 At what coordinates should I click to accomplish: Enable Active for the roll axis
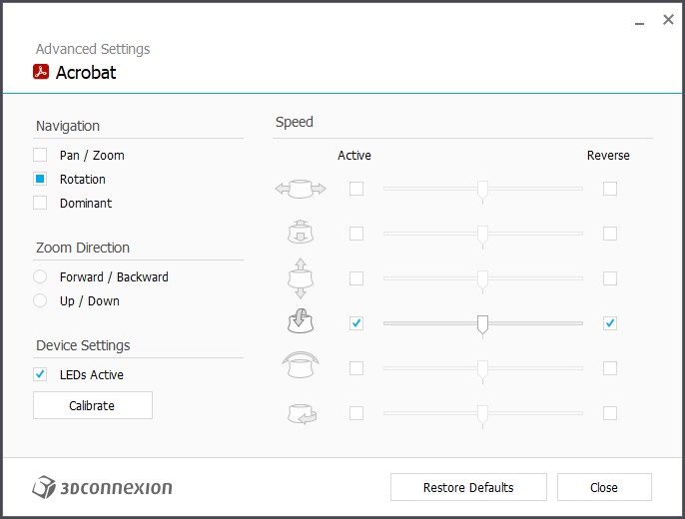(356, 368)
